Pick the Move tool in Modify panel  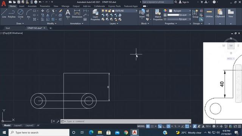click(x=42, y=11)
